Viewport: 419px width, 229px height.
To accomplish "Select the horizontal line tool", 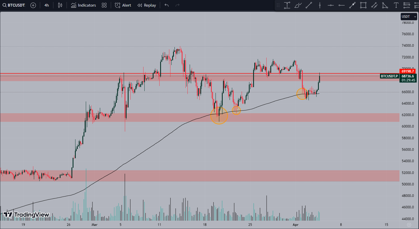I will coord(331,5).
